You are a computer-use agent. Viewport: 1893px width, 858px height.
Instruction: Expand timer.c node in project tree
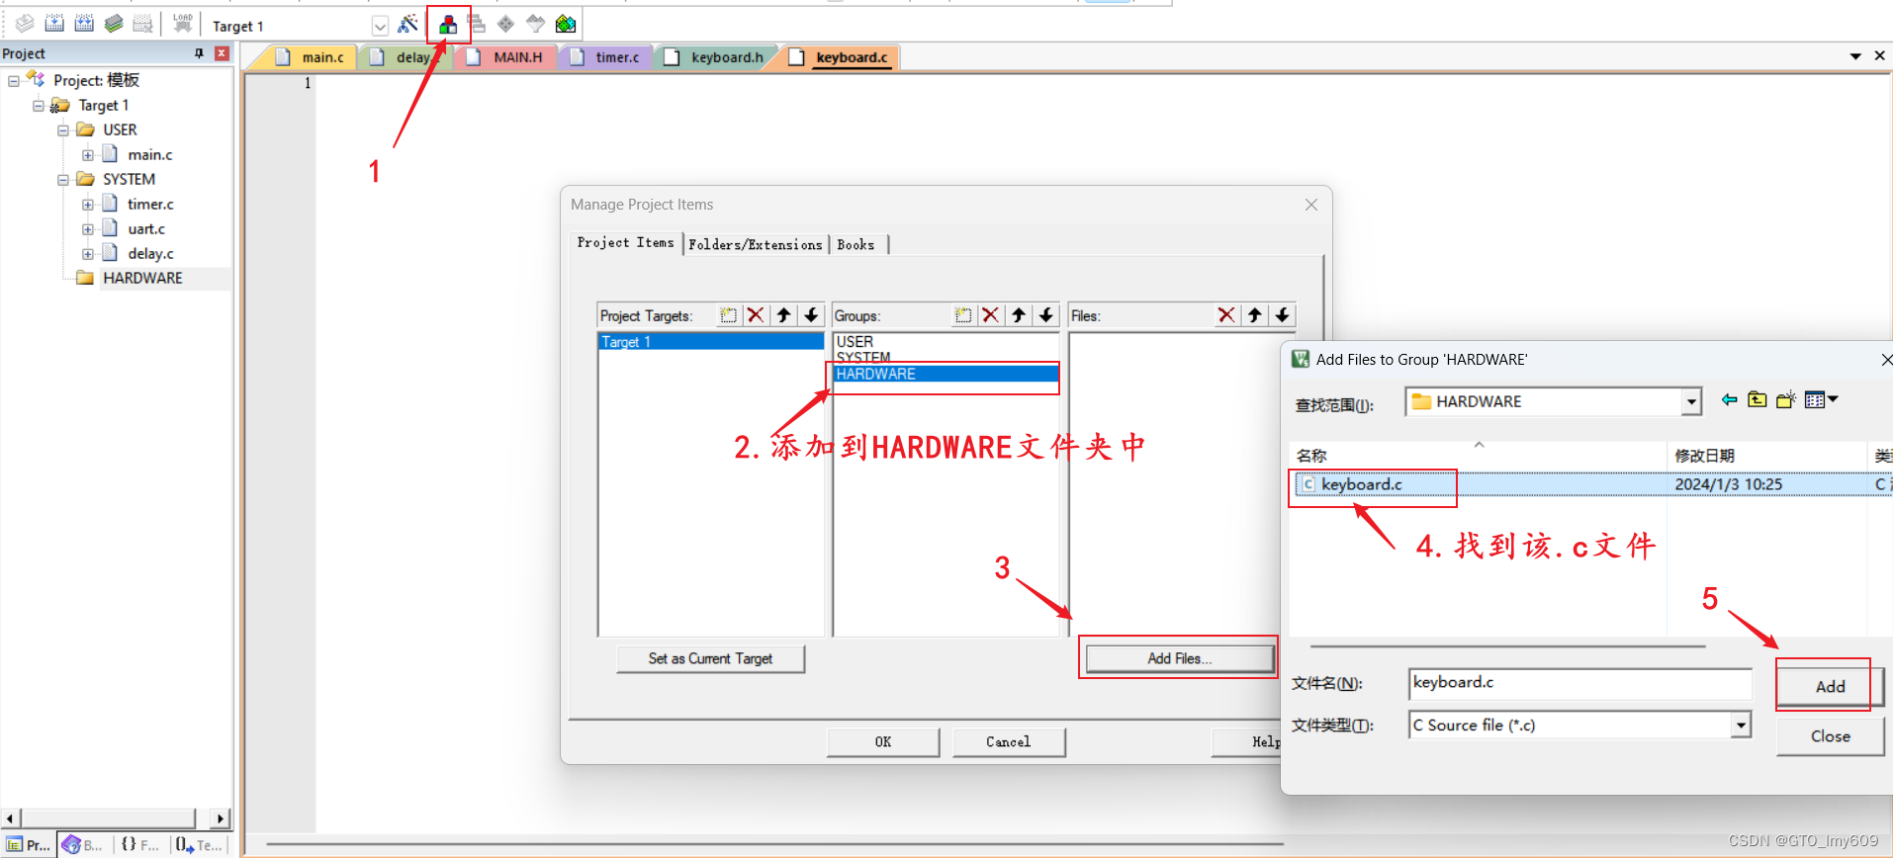coord(88,204)
